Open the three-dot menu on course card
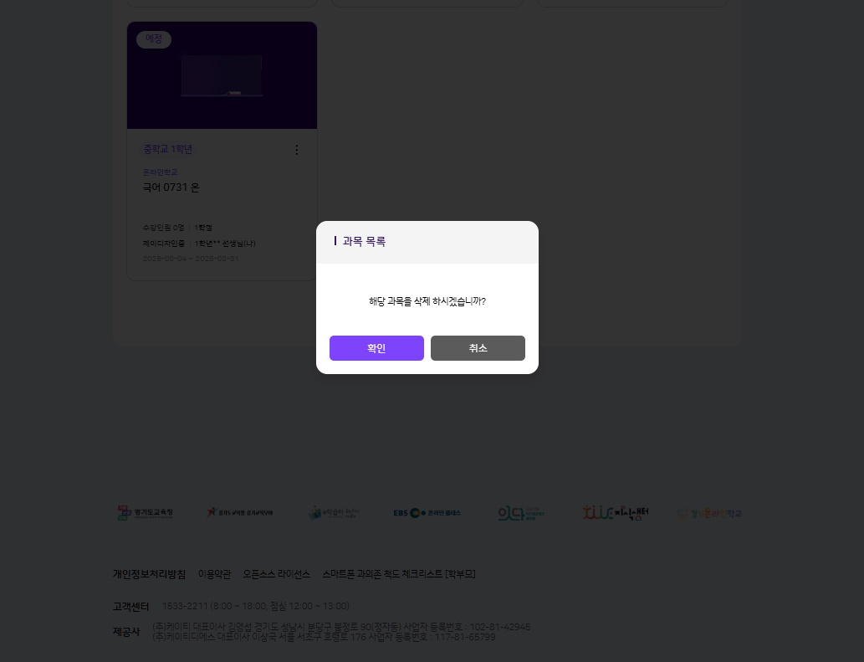This screenshot has height=662, width=864. click(x=296, y=150)
